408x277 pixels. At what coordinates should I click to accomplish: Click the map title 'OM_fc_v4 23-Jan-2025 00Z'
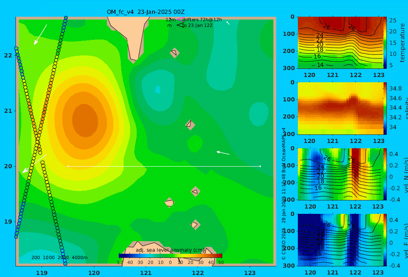tap(146, 12)
